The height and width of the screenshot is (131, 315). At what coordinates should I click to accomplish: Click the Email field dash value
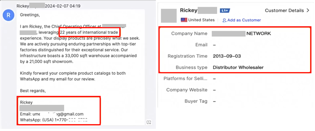[214, 45]
